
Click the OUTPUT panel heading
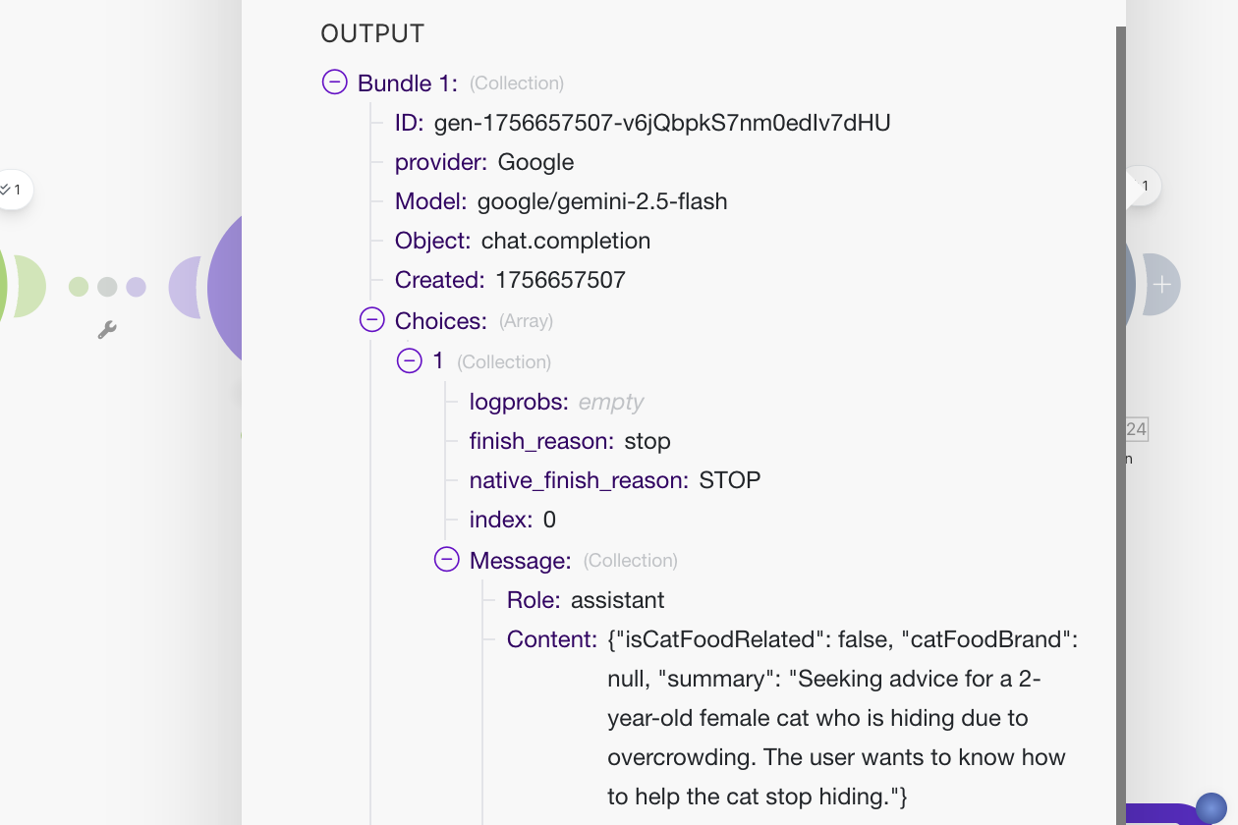(371, 32)
